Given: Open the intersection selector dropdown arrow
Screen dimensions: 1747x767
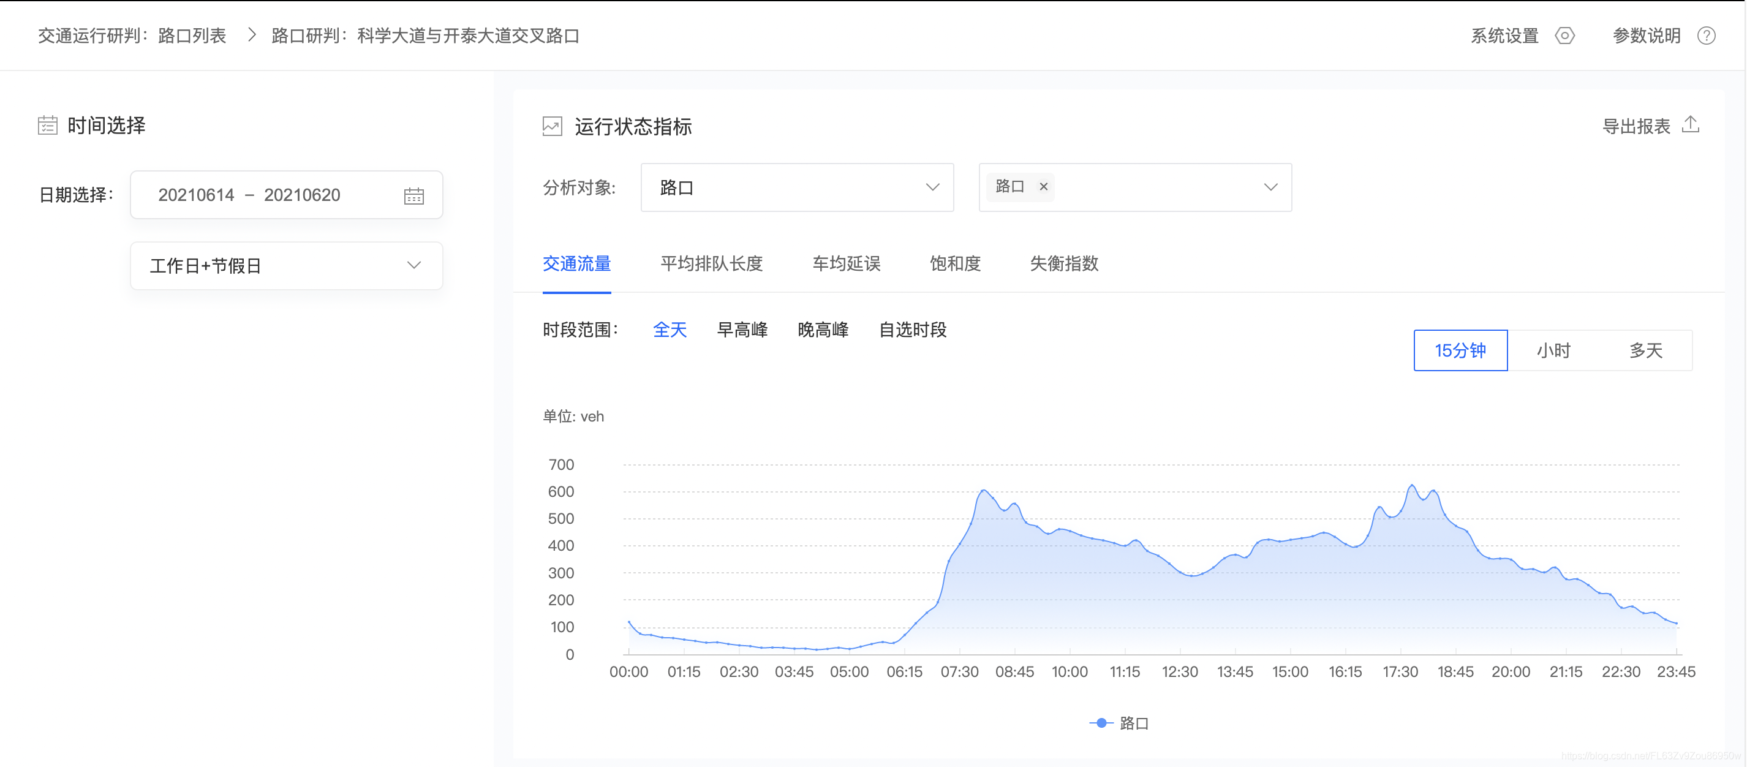Looking at the screenshot, I should click(1270, 187).
